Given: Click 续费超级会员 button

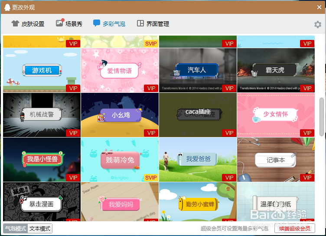Looking at the screenshot, I should (295, 229).
